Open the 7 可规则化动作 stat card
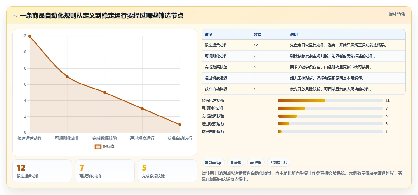The image size is (418, 195). (105, 171)
